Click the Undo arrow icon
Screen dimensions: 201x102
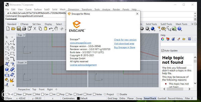coord(51,29)
